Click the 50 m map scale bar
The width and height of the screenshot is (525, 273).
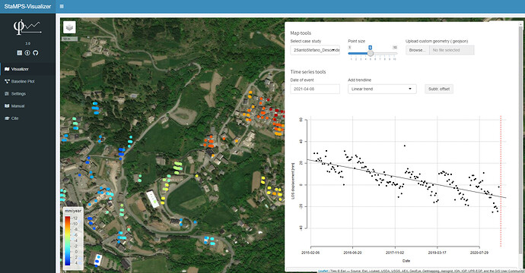(70, 39)
